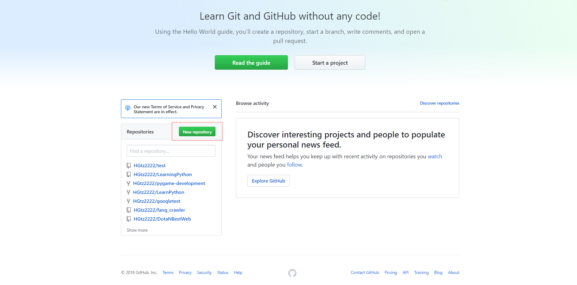This screenshot has height=285, width=577.
Task: Click '© 2018 GitHub, Inc.' footer text
Action: coord(139,273)
